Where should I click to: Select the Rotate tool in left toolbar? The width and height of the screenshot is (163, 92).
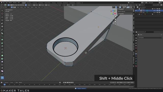tap(2, 20)
